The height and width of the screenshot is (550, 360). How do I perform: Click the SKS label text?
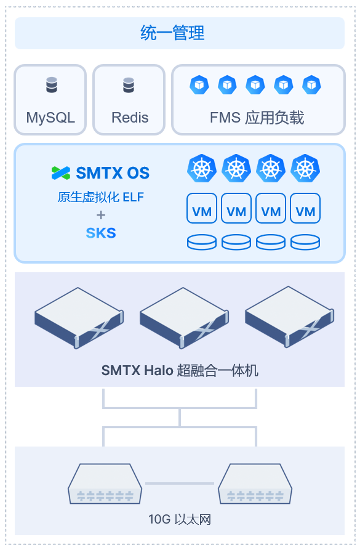coord(101,233)
